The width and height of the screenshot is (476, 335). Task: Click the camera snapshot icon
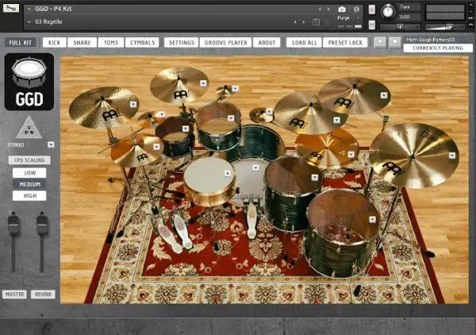click(x=342, y=9)
